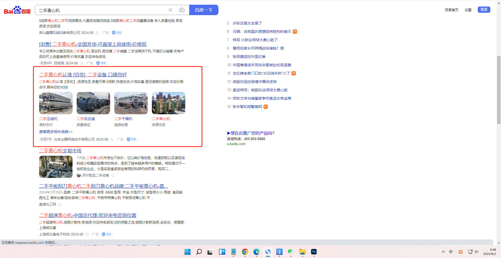Click the 登录 login button
501x258 pixels.
(484, 10)
